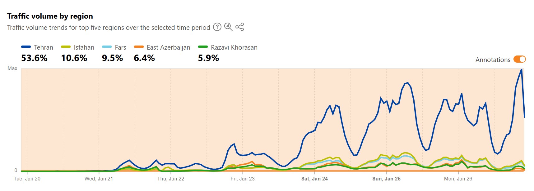Image resolution: width=534 pixels, height=191 pixels.
Task: Click Razavi Khorasan's green legend marker
Action: pos(202,47)
